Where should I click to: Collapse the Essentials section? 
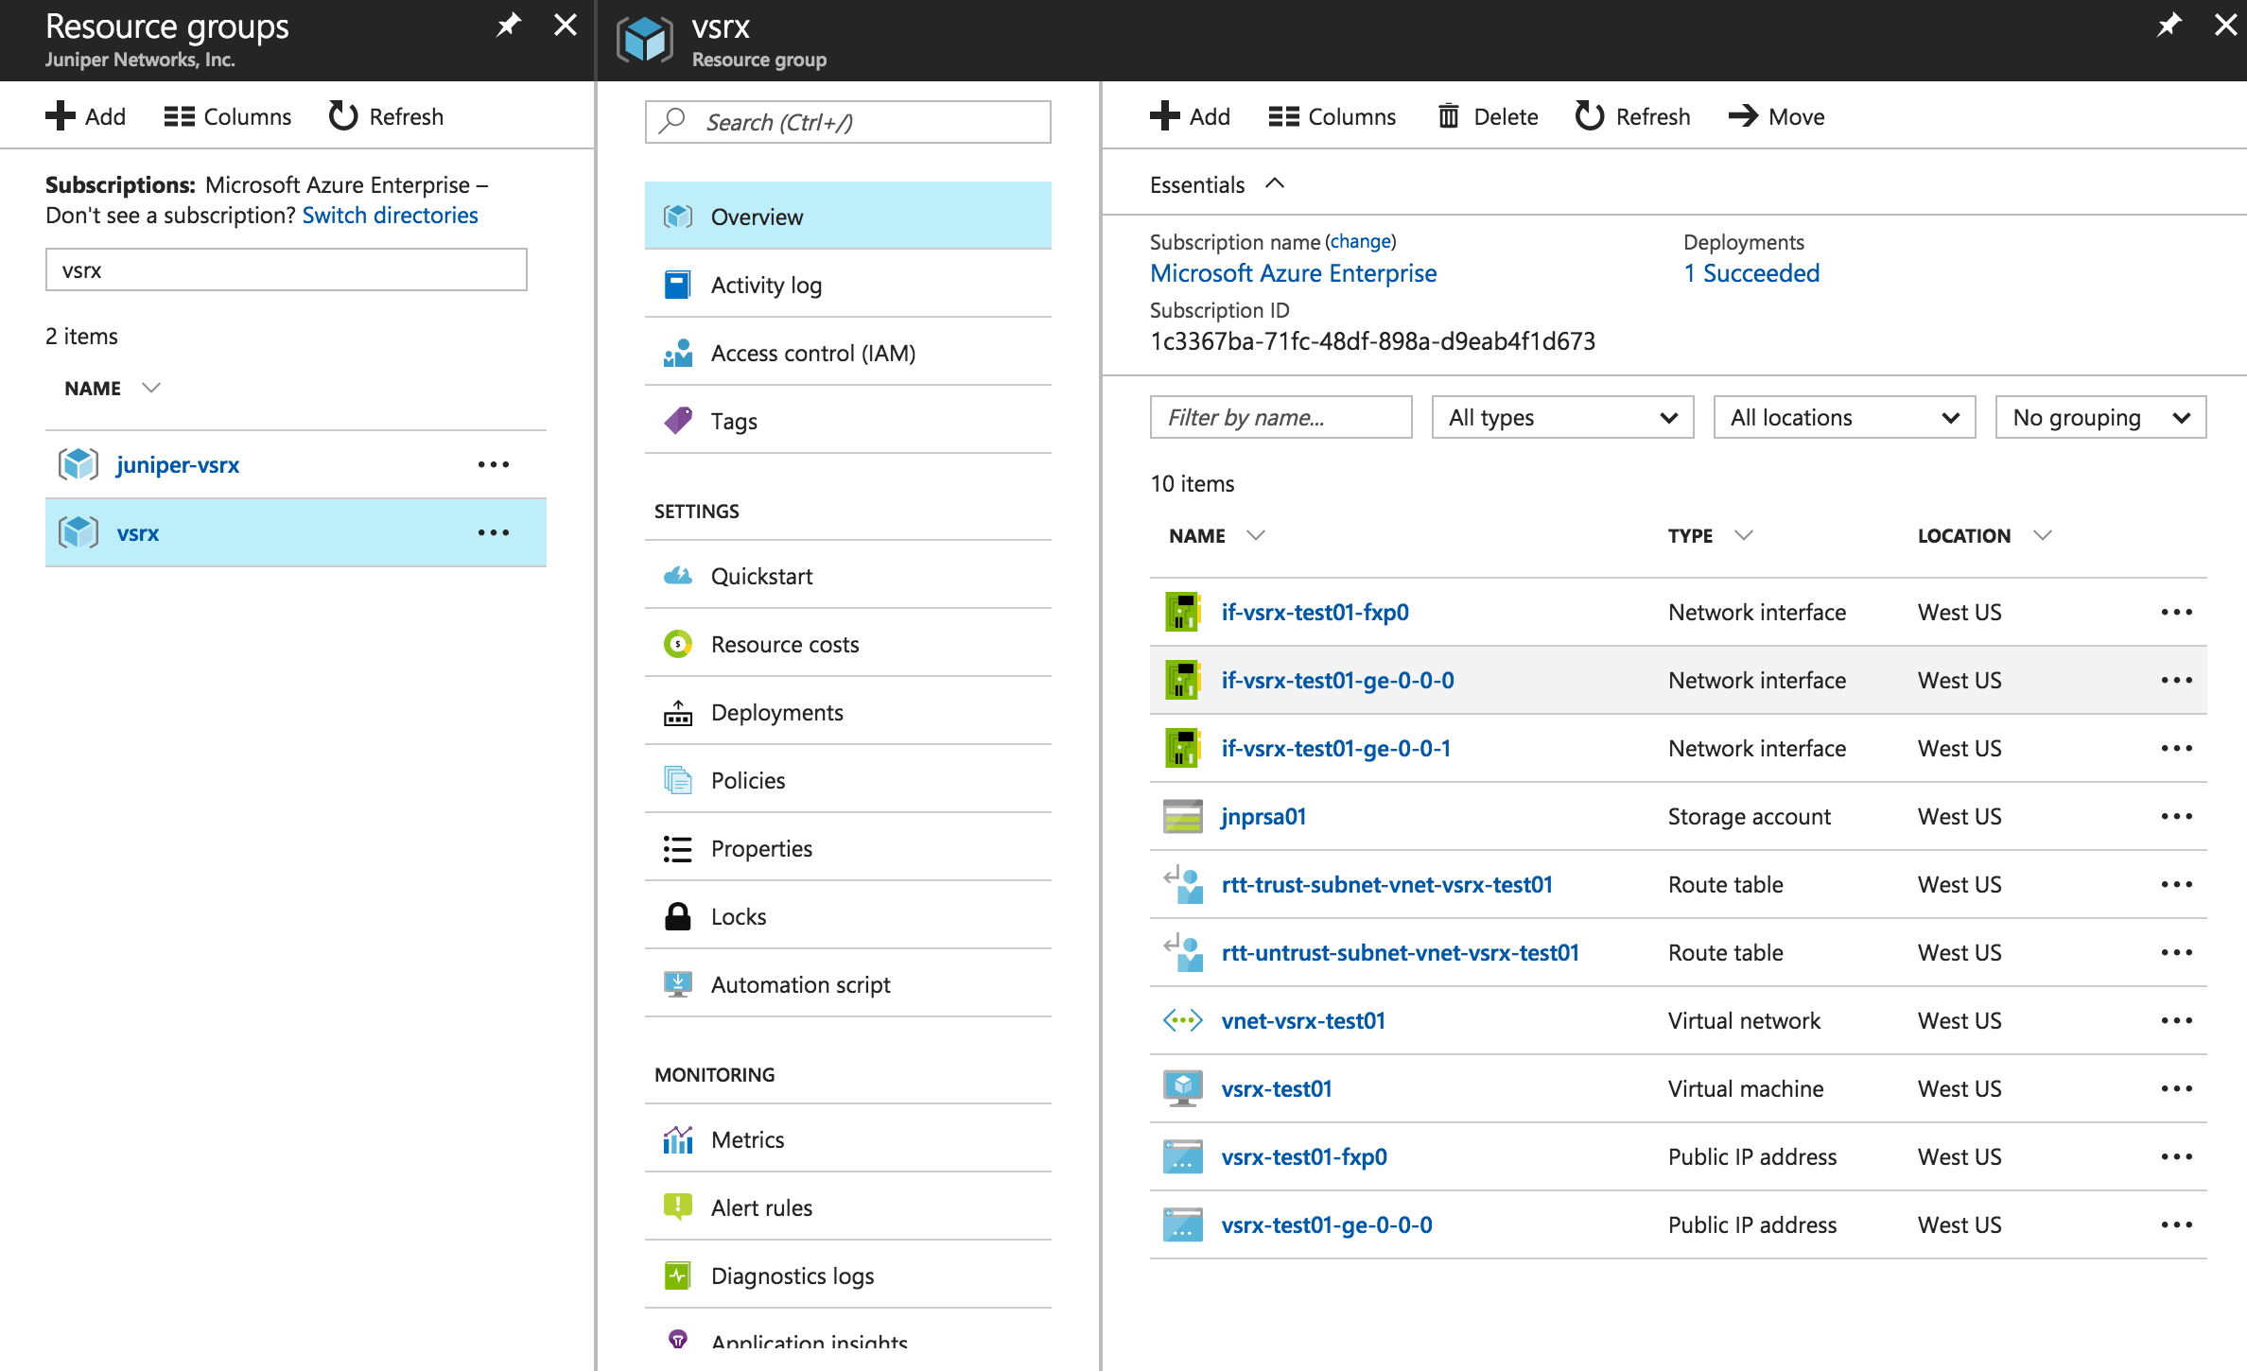tap(1275, 183)
